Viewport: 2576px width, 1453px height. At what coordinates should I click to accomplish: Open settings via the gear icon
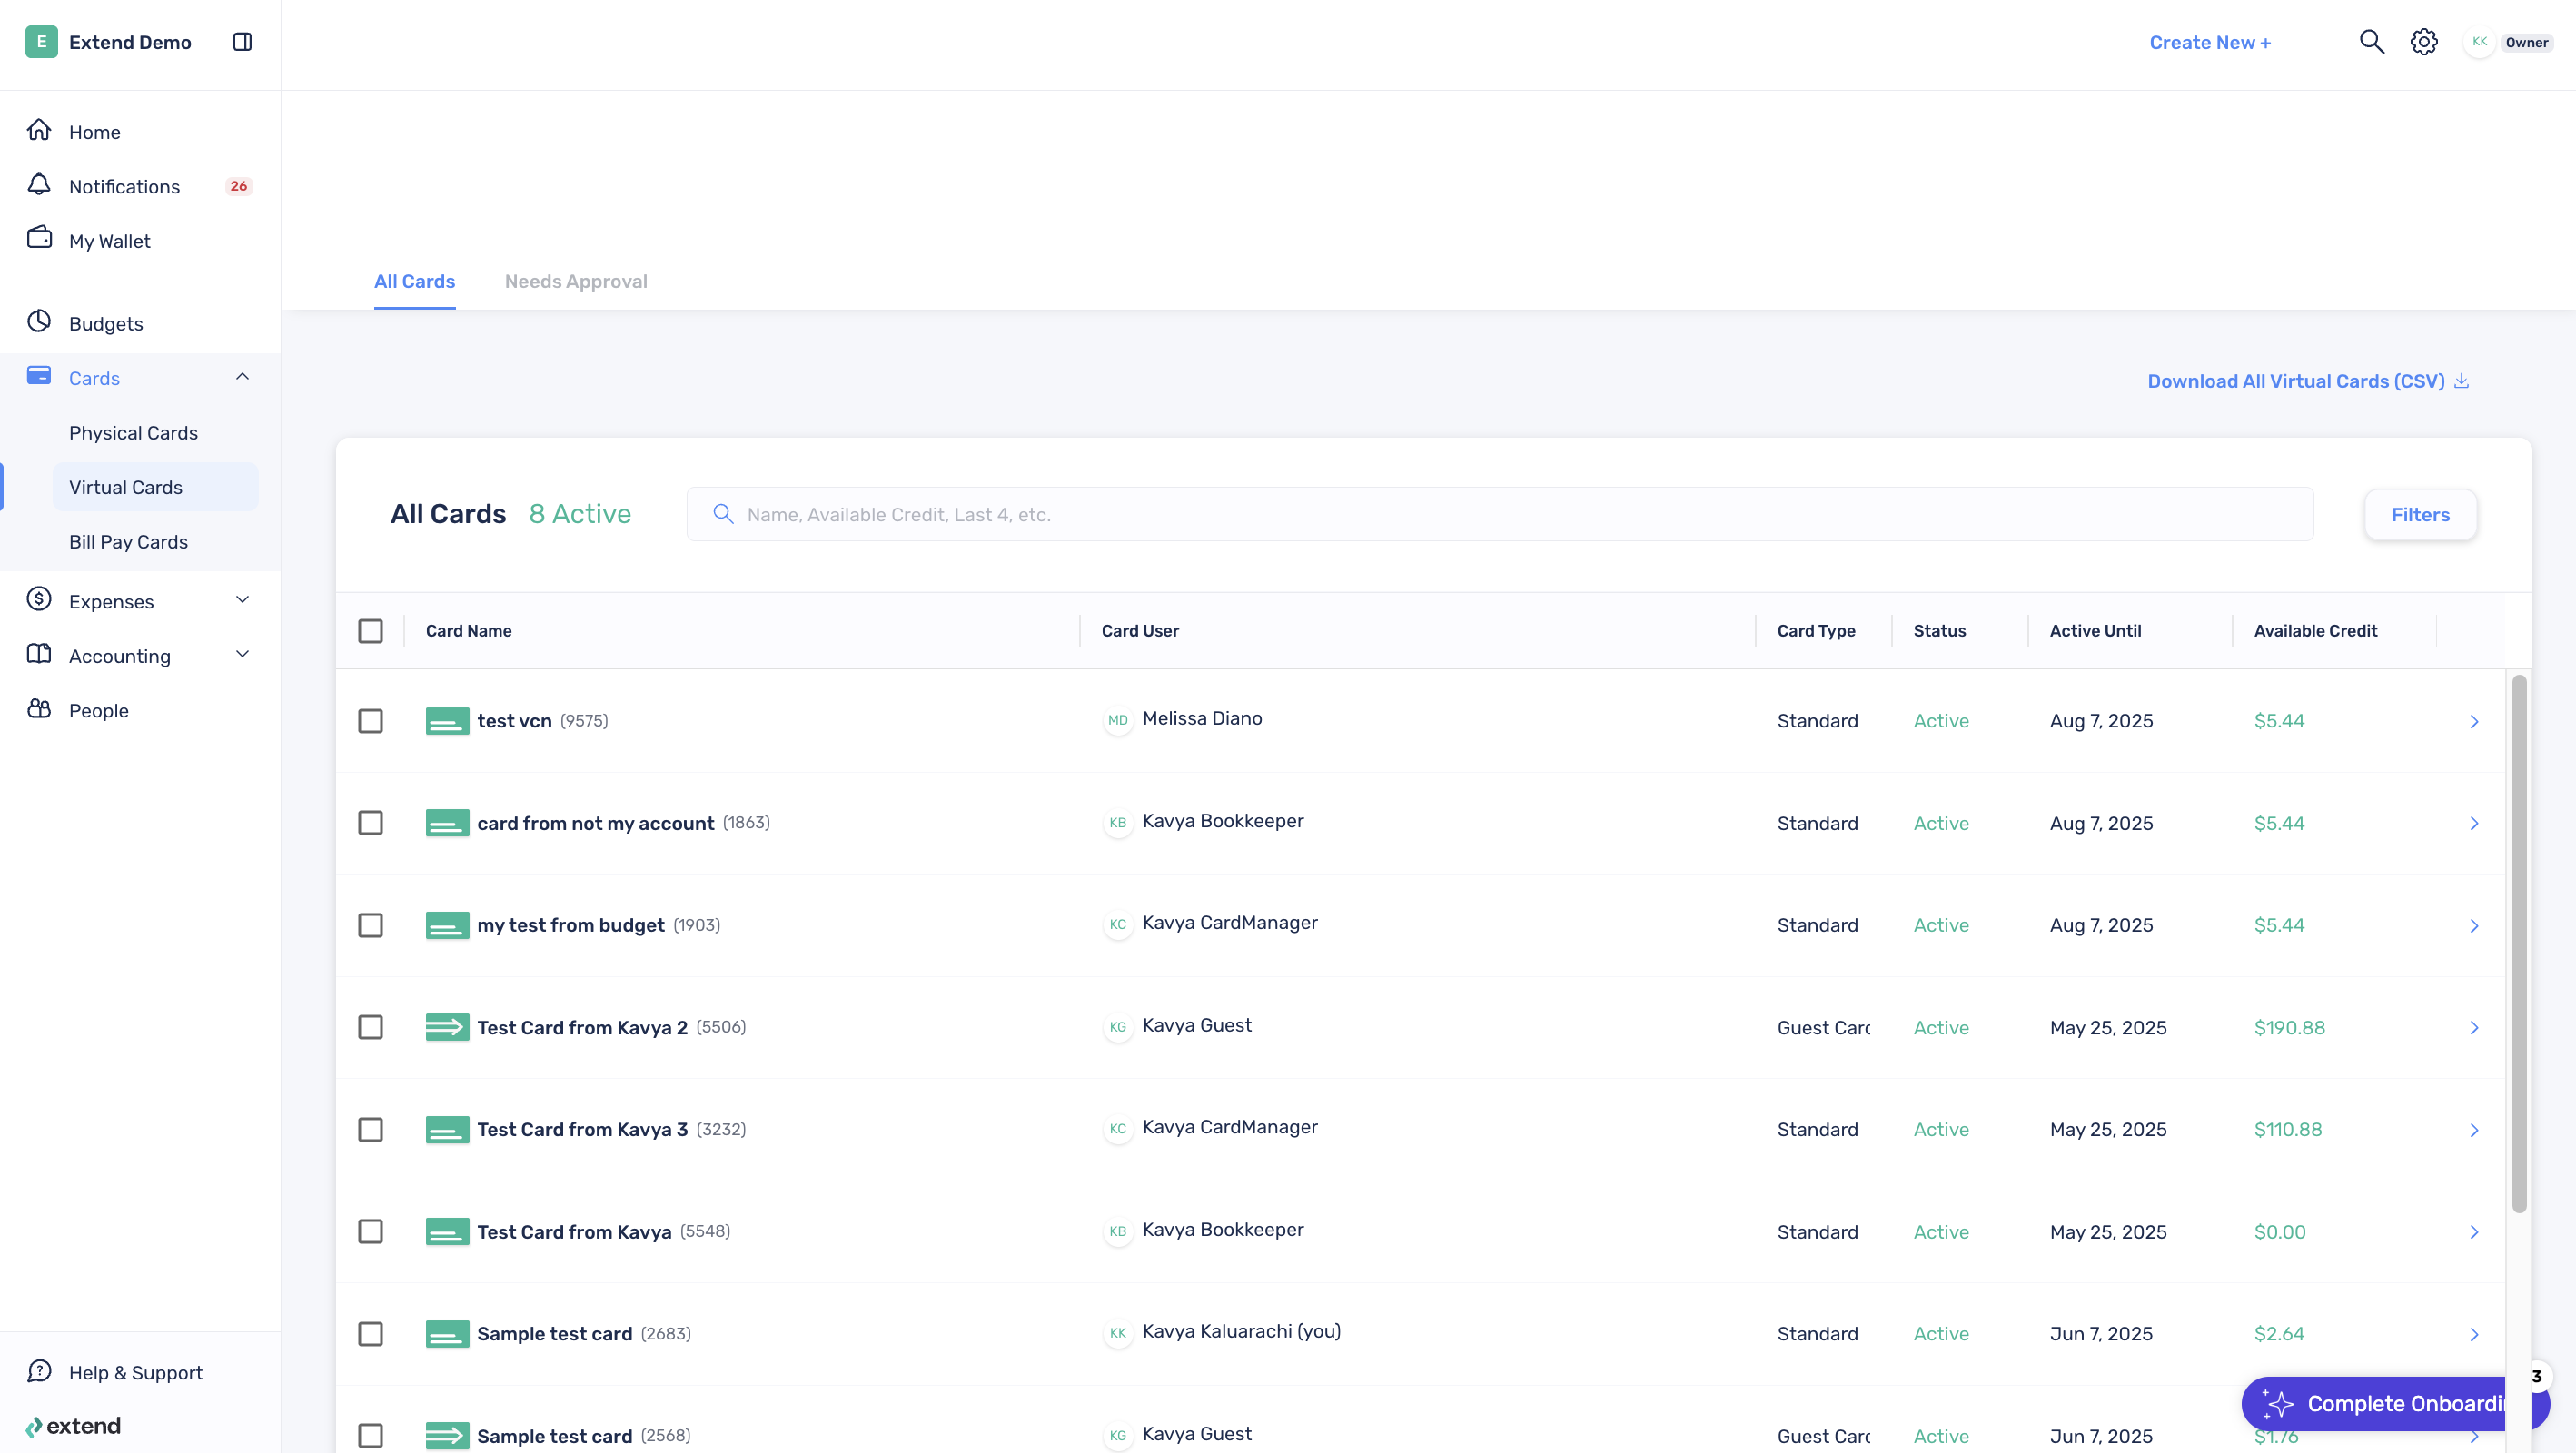coord(2423,42)
